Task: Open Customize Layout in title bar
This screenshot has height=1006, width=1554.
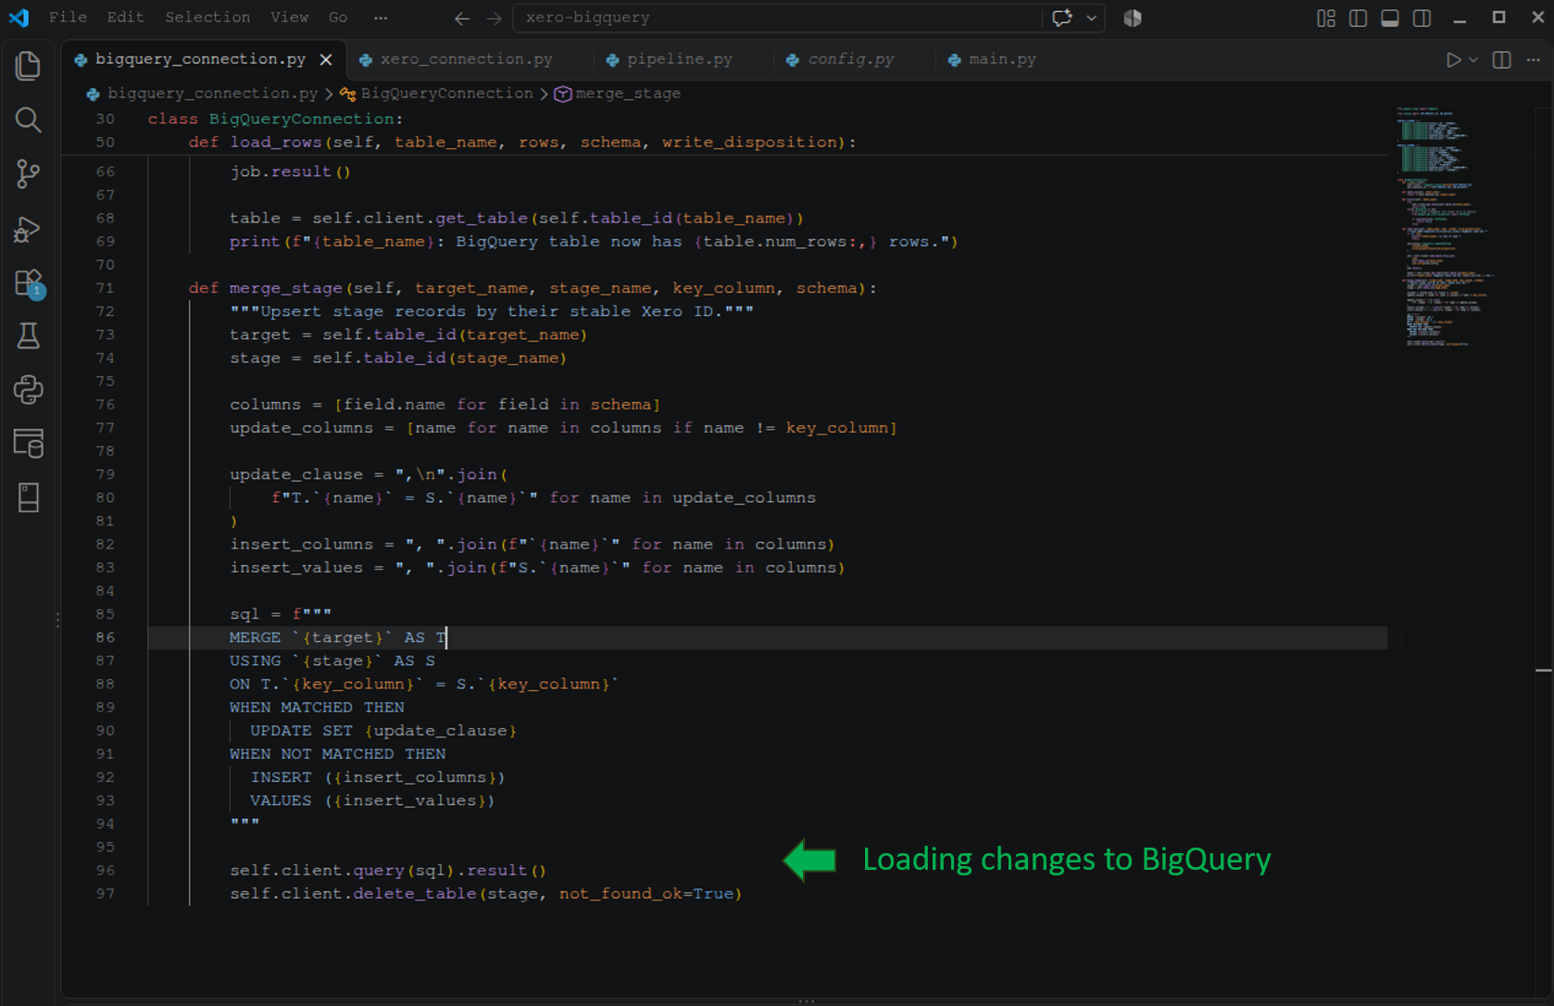Action: coord(1326,18)
